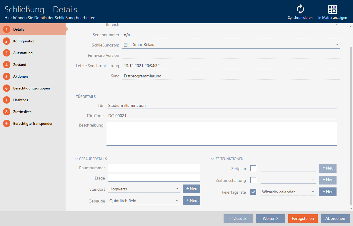This screenshot has height=226, width=353.
Task: Open the Berechtigte Transponder tab
Action: (33, 124)
